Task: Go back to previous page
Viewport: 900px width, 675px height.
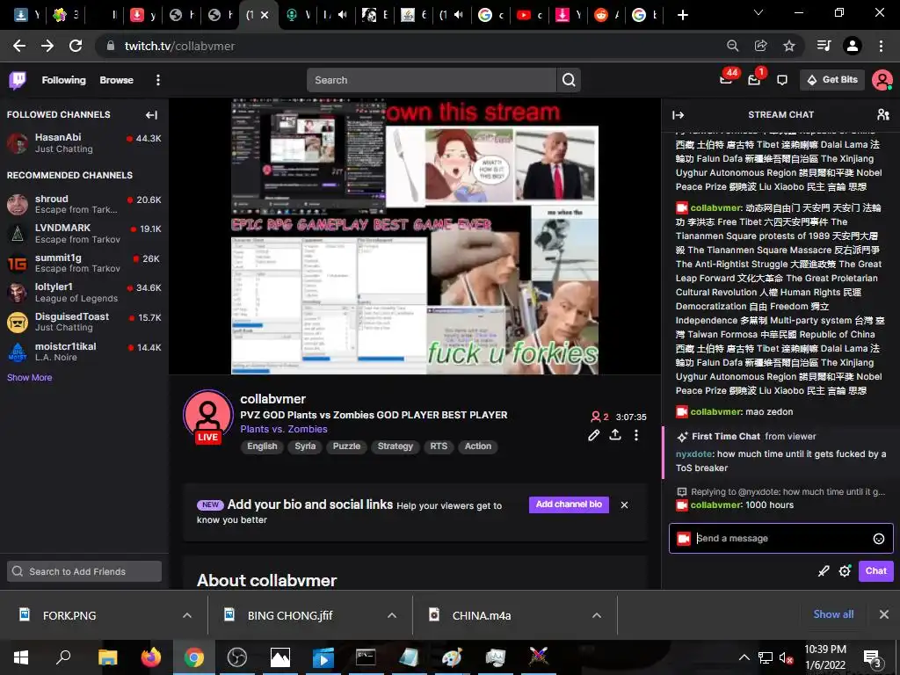Action: (19, 46)
